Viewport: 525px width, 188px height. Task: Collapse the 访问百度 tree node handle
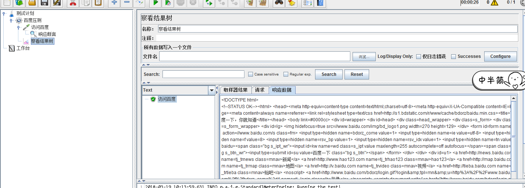19,27
